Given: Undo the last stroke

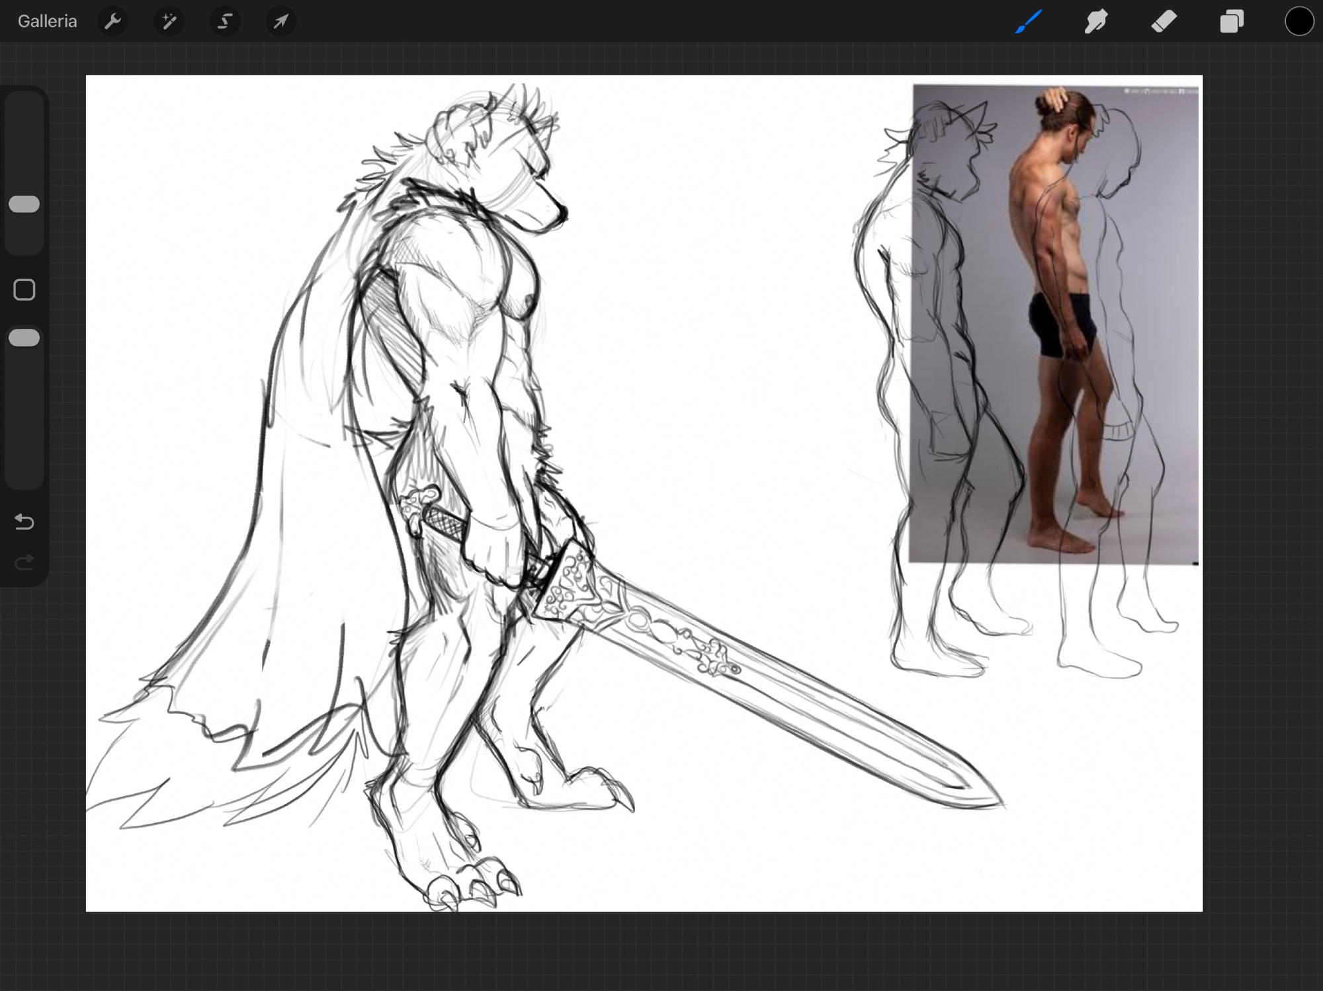Looking at the screenshot, I should tap(24, 522).
